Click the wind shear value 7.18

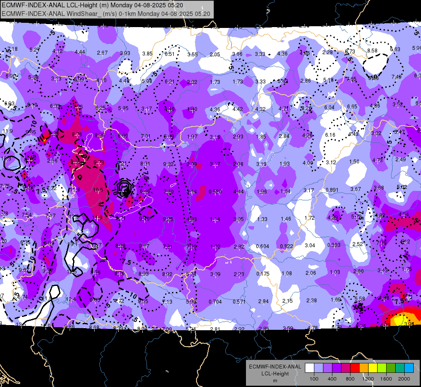[x=12, y=49]
